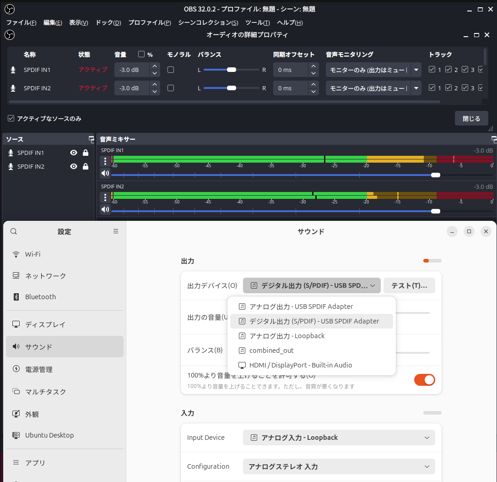Image resolution: width=497 pixels, height=482 pixels.
Task: Click the network icon next to ネットワーク
Action: click(x=16, y=275)
